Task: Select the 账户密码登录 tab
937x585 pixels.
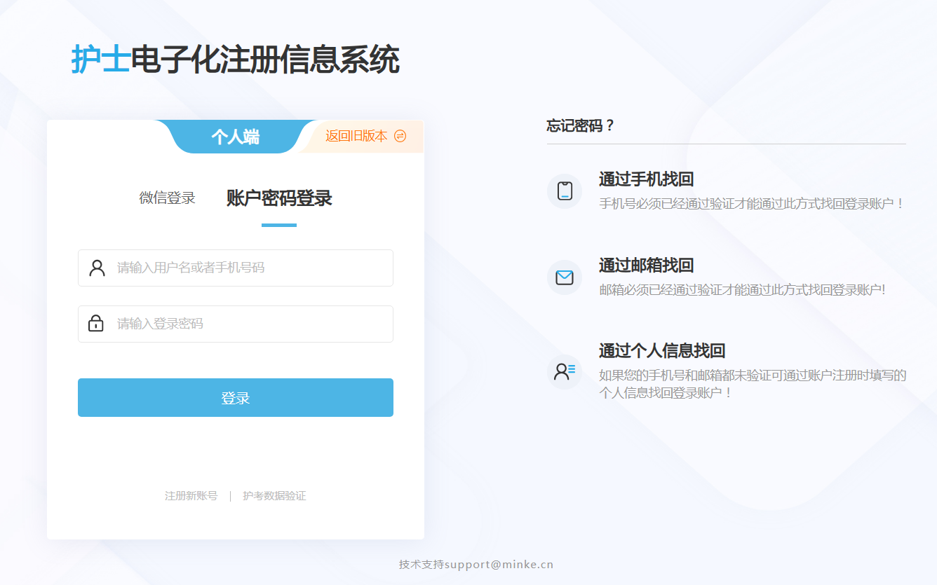Action: tap(279, 198)
